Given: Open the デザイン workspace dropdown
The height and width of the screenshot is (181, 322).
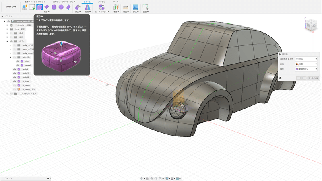Looking at the screenshot, I should 10,7.
